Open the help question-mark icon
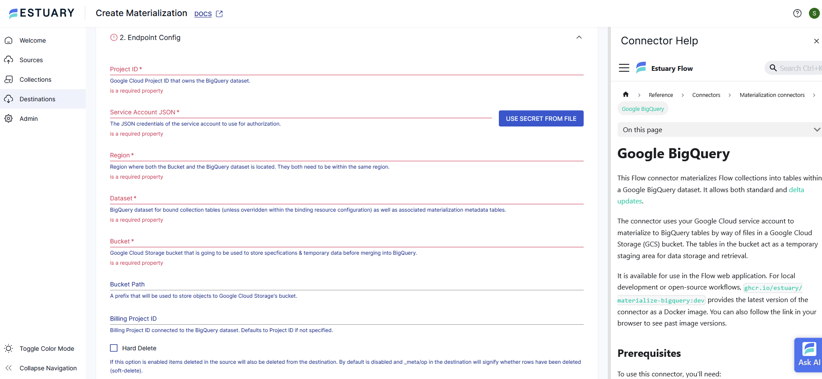The image size is (822, 379). (x=797, y=13)
